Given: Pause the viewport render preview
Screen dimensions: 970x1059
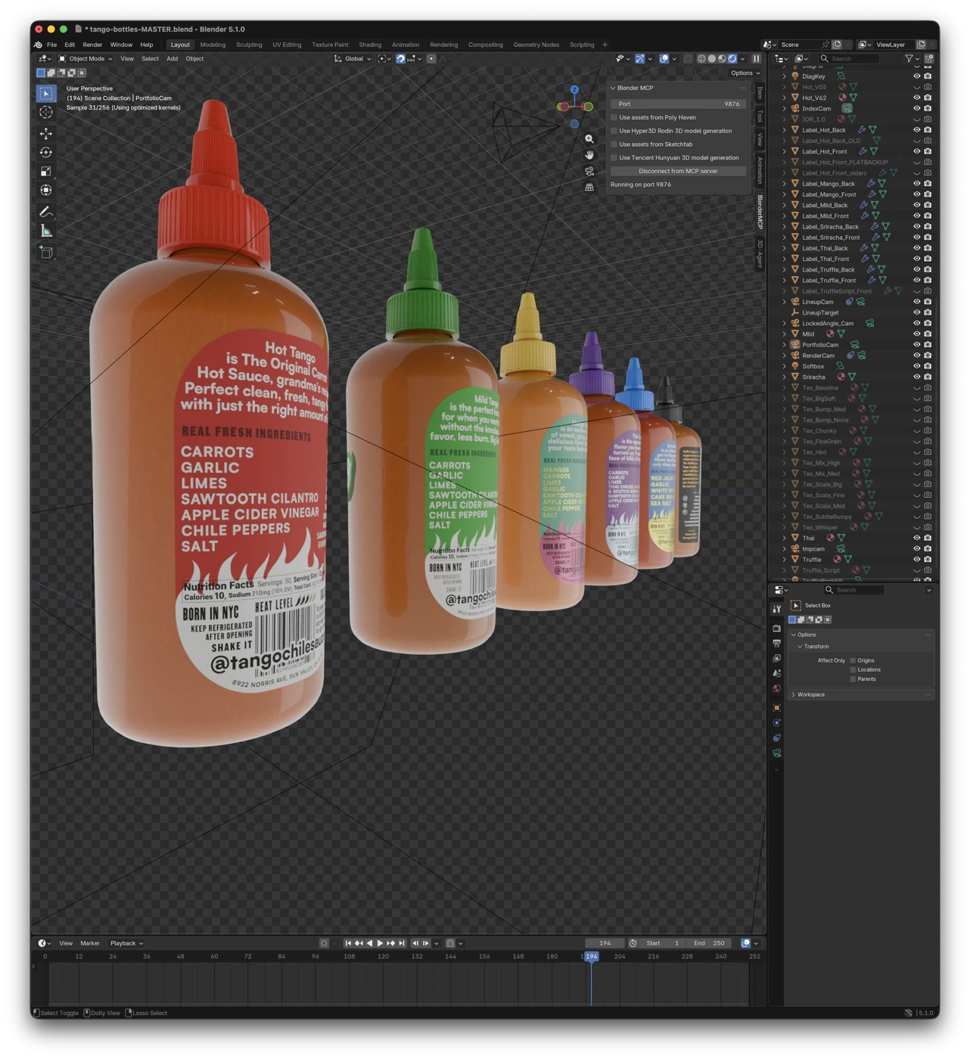Looking at the screenshot, I should click(756, 58).
